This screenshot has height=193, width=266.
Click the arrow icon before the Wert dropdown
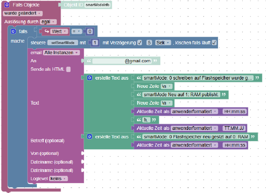(47, 31)
